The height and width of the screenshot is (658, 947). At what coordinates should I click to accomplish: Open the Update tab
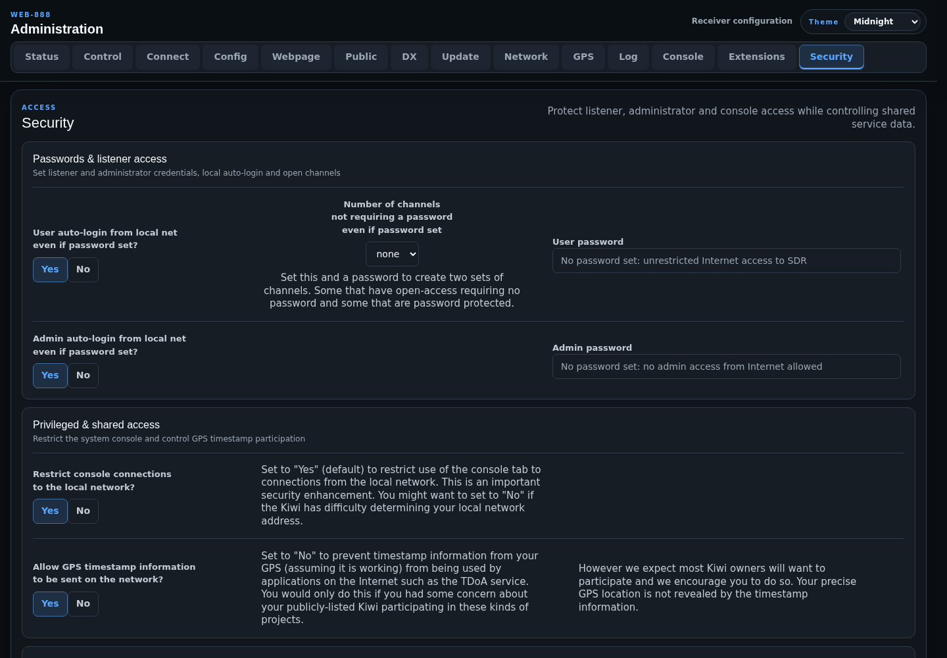(x=460, y=57)
